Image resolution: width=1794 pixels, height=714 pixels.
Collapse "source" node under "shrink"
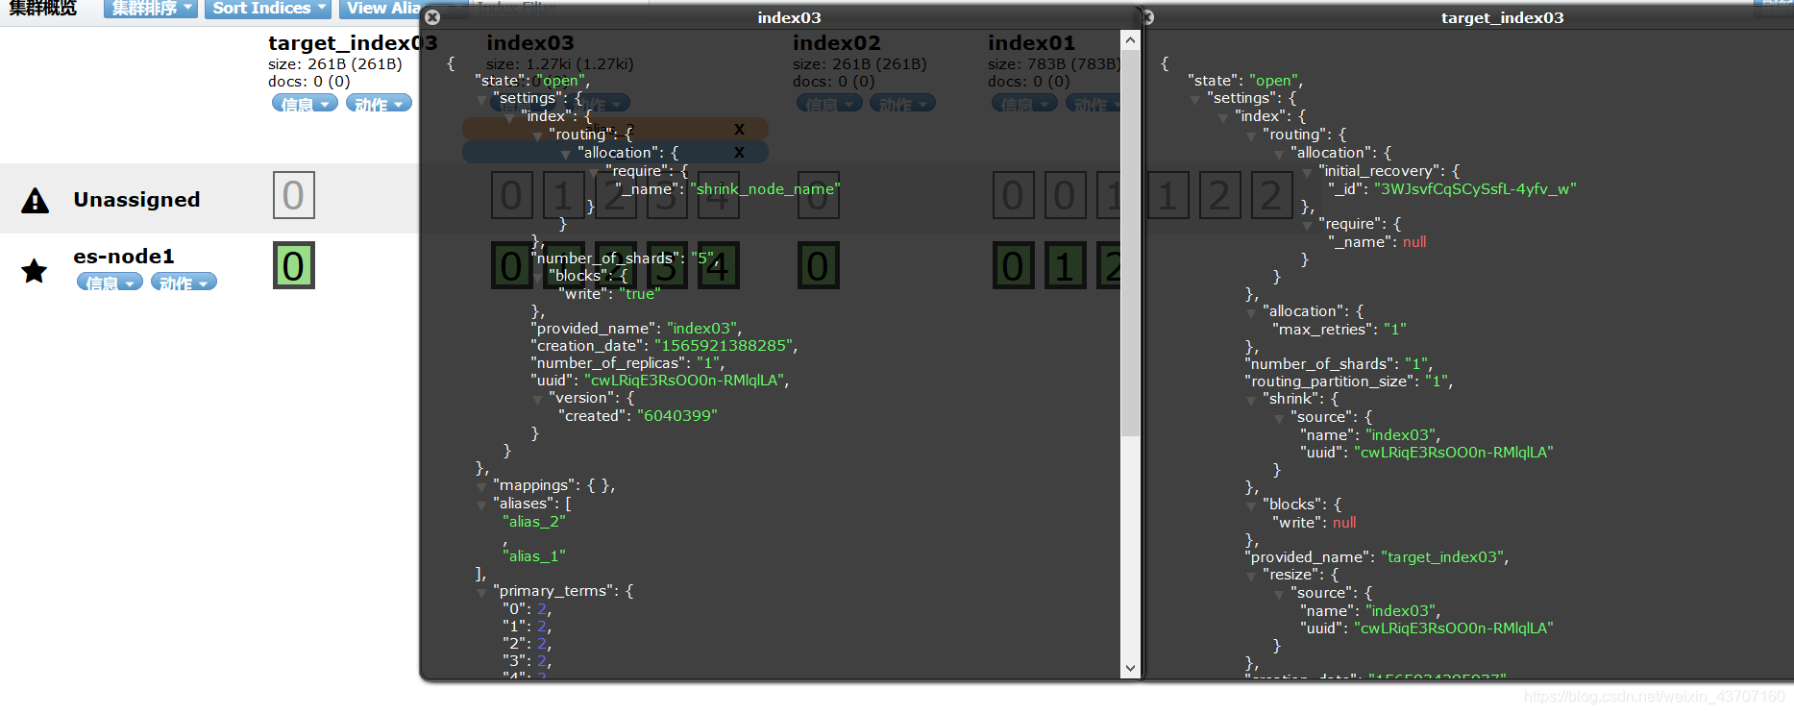[x=1279, y=418]
